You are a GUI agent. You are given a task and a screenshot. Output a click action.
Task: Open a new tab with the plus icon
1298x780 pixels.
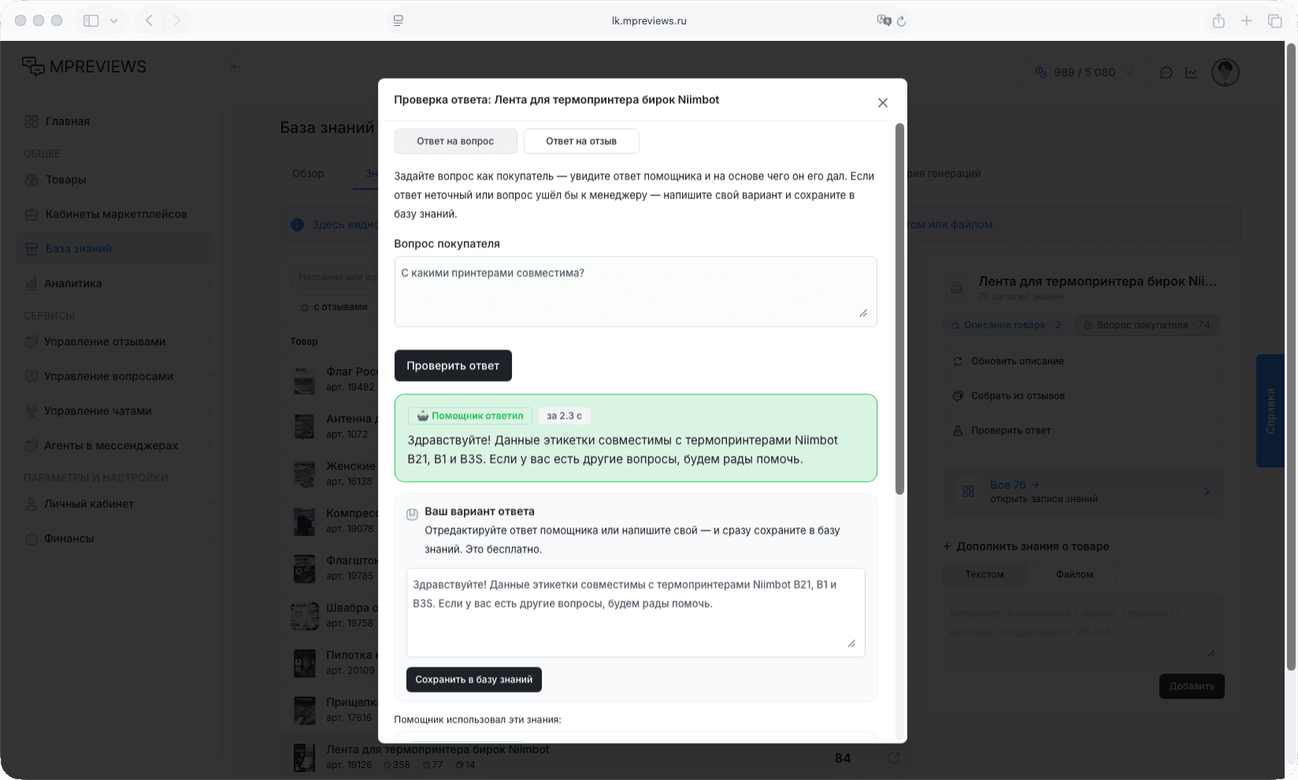pyautogui.click(x=1247, y=20)
